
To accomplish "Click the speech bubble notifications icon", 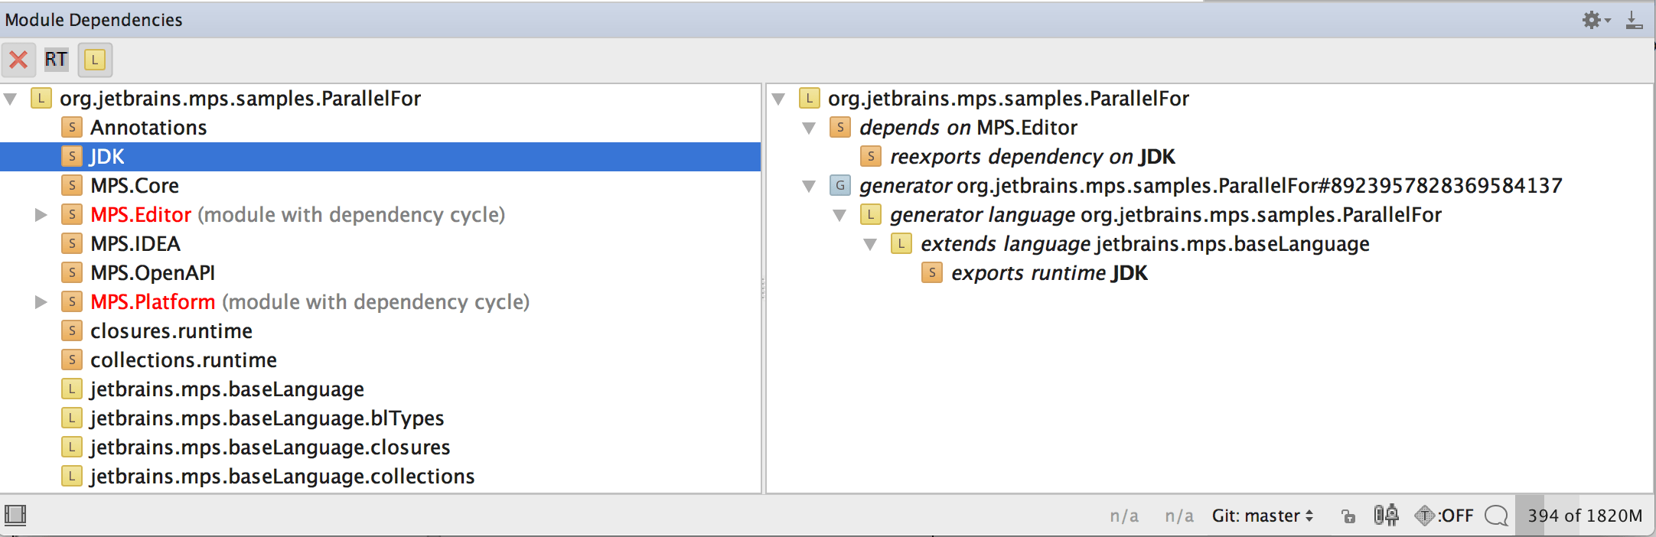I will [1495, 516].
